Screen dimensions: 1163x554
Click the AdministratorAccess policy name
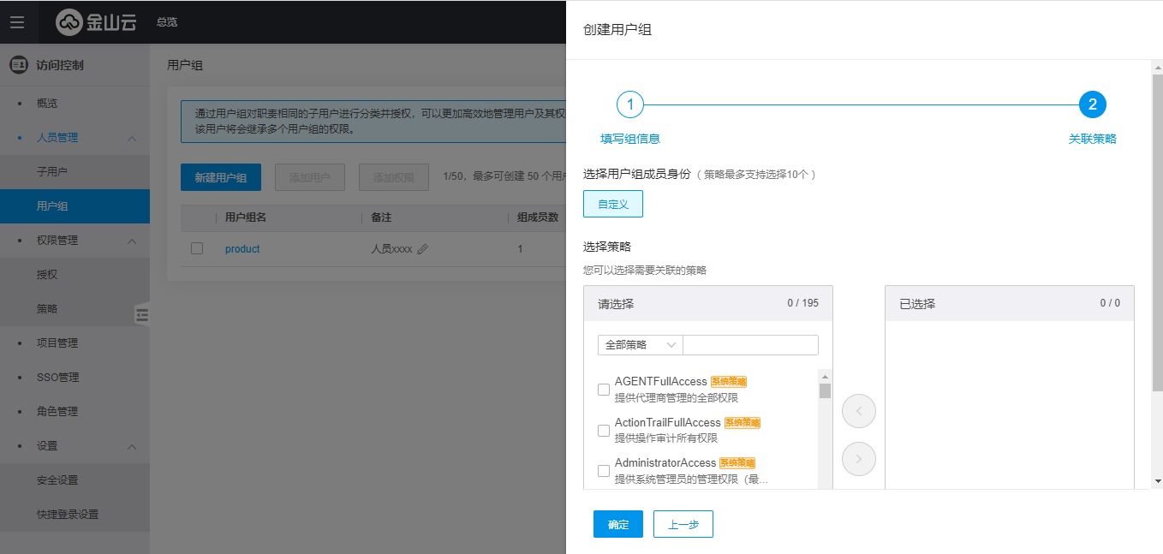click(x=665, y=463)
